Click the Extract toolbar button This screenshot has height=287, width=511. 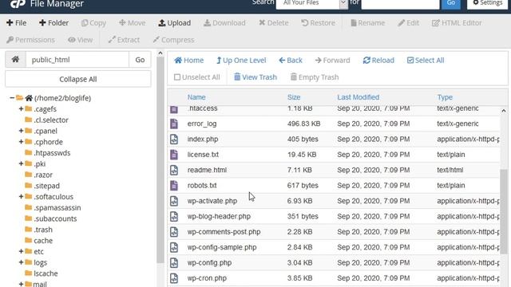124,40
